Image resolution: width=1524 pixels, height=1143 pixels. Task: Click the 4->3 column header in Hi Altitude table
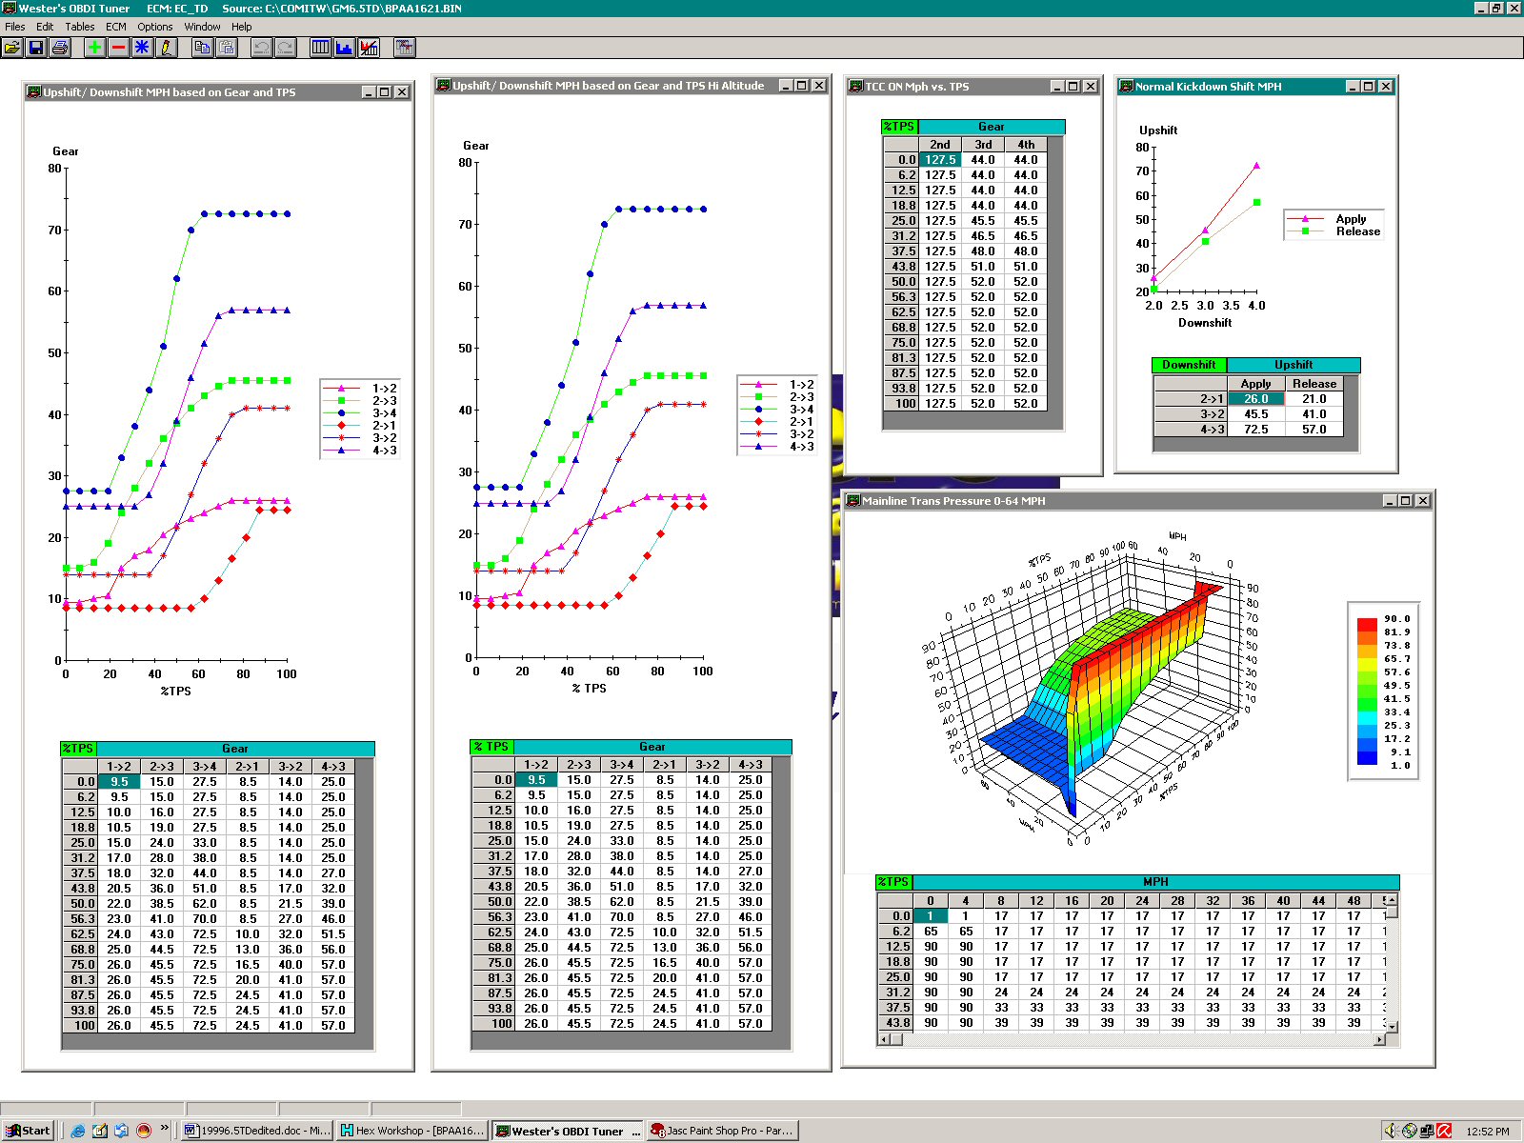(x=750, y=765)
